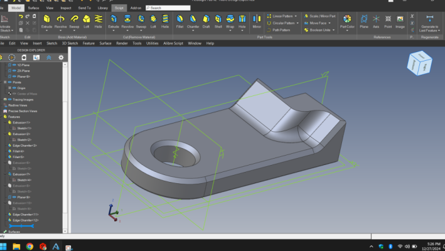Screen dimensions: 445x251
Task: Select the Fillet tool
Action: pyautogui.click(x=180, y=21)
